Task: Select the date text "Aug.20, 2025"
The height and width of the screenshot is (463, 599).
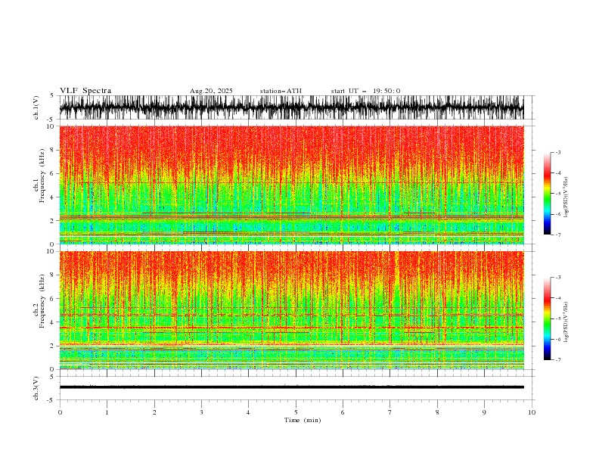Action: point(211,91)
